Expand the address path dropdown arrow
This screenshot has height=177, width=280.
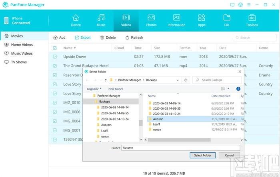coord(178,80)
